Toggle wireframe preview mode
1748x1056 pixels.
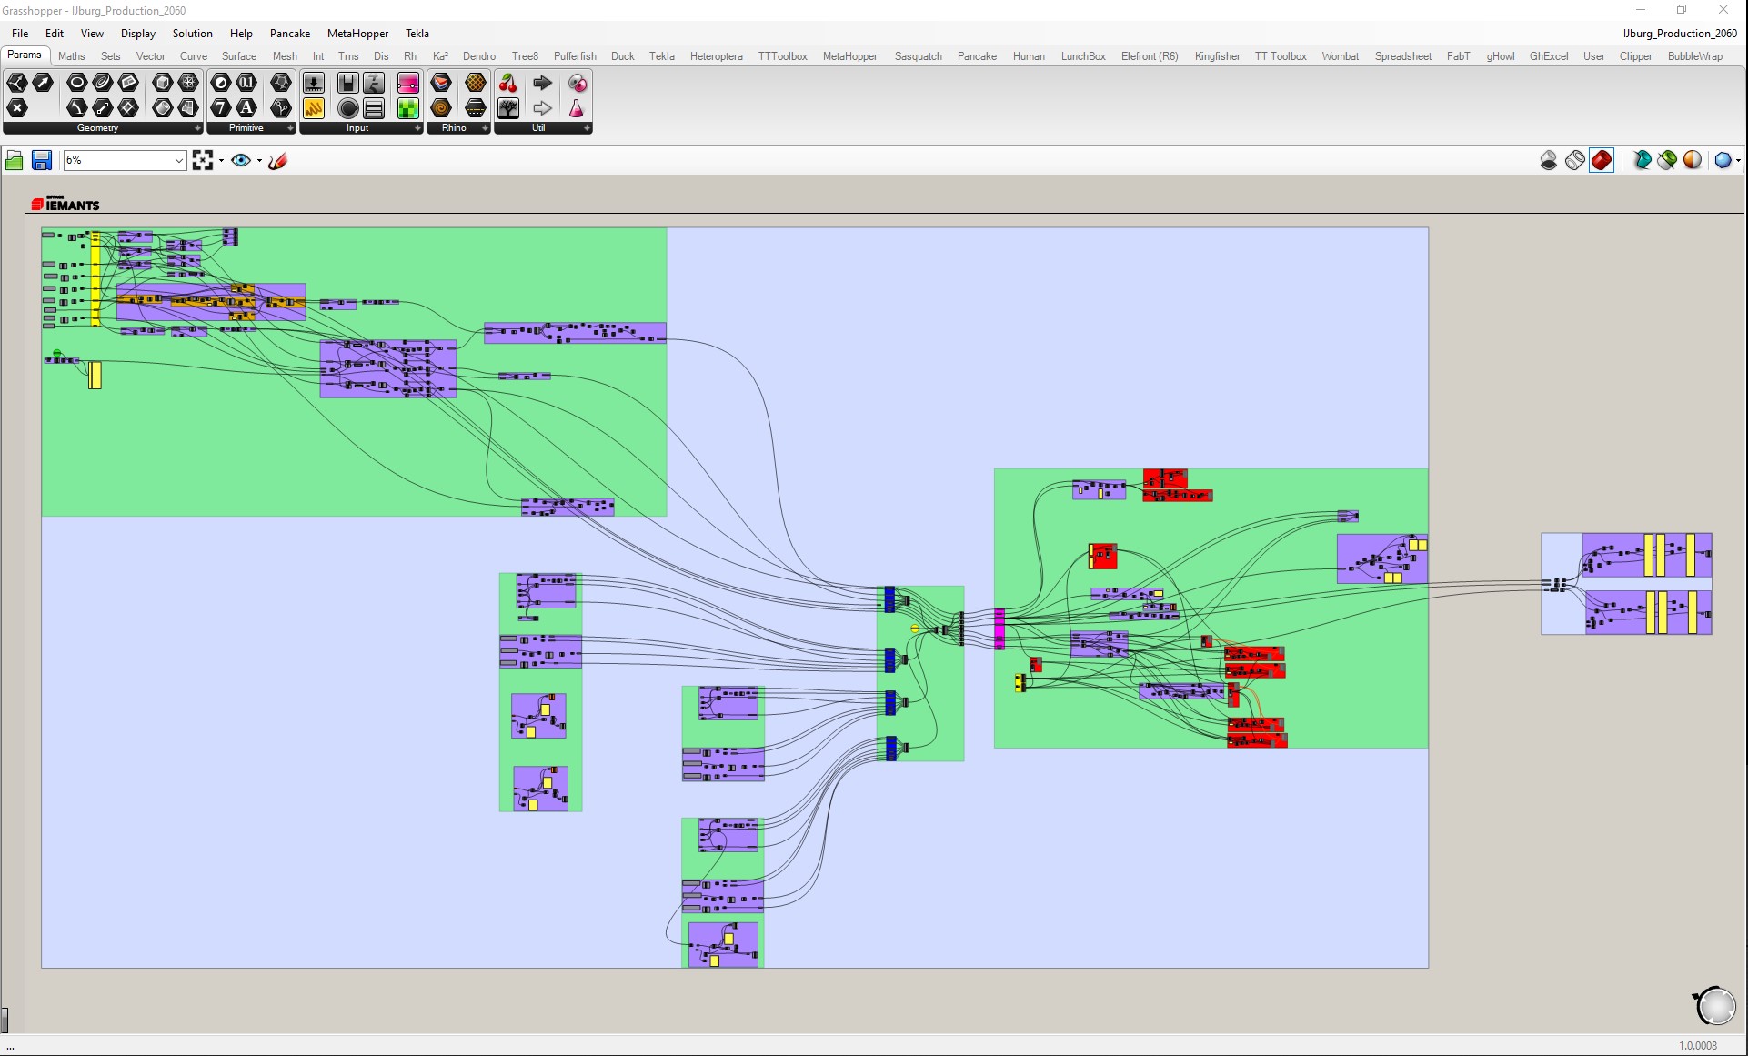(1575, 161)
